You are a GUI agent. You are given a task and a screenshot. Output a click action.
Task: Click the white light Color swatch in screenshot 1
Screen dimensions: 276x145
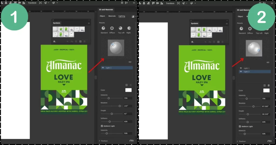click(x=128, y=90)
